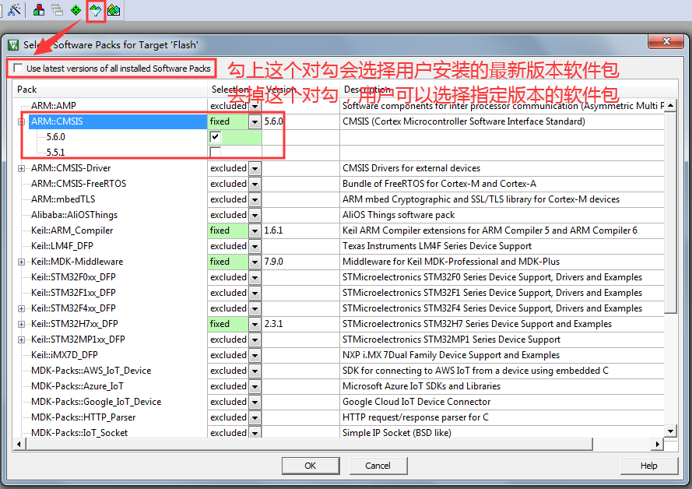Open selection dropdown for MDK-Packs::Azure_IoT
This screenshot has height=489, width=692.
pos(255,386)
